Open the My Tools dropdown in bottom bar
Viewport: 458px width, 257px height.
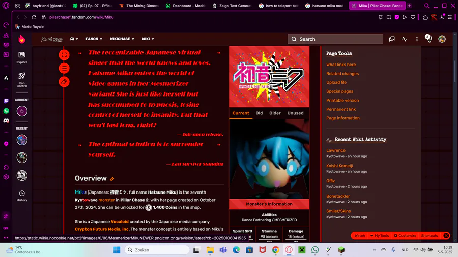(x=380, y=236)
